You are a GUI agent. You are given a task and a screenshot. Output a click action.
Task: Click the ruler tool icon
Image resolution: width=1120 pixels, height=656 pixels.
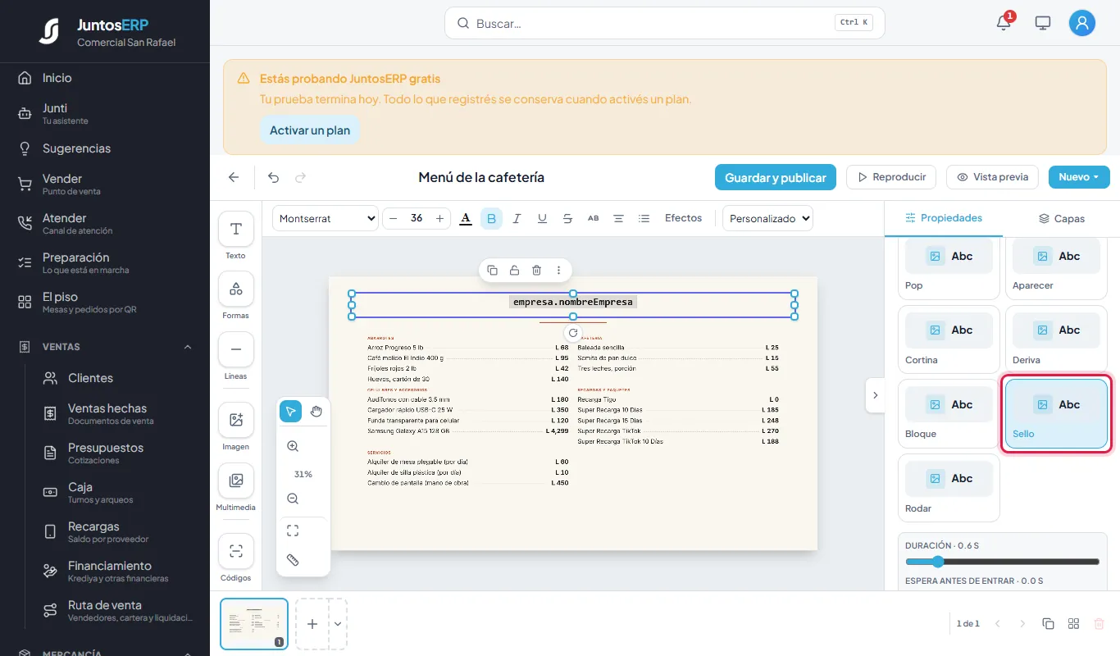coord(293,560)
